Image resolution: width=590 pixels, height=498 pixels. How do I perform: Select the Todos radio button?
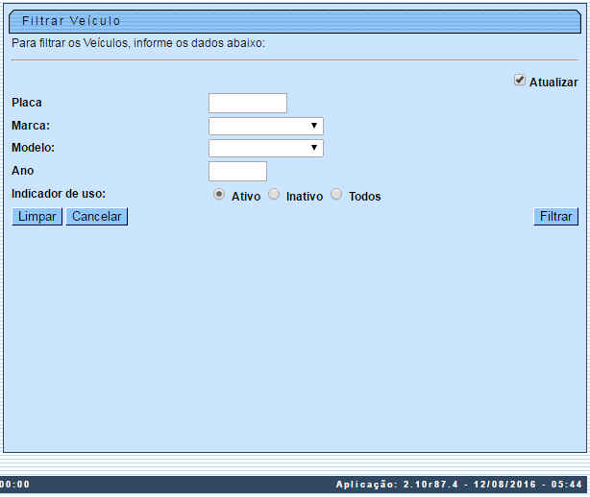[x=336, y=195]
